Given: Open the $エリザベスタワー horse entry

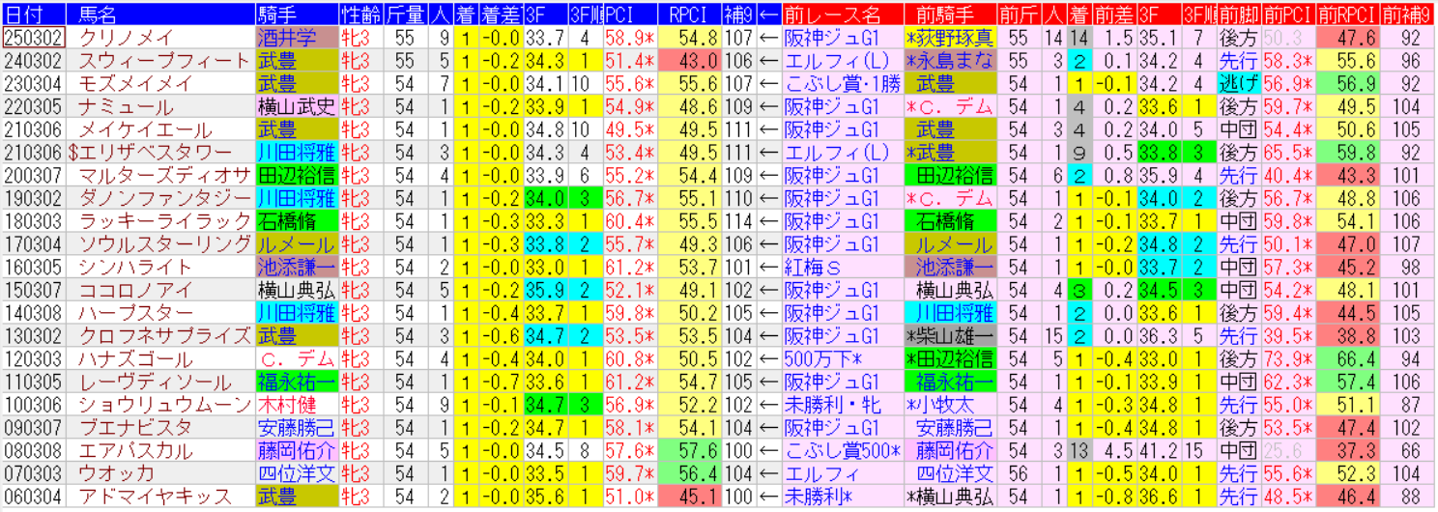Looking at the screenshot, I should [x=151, y=153].
